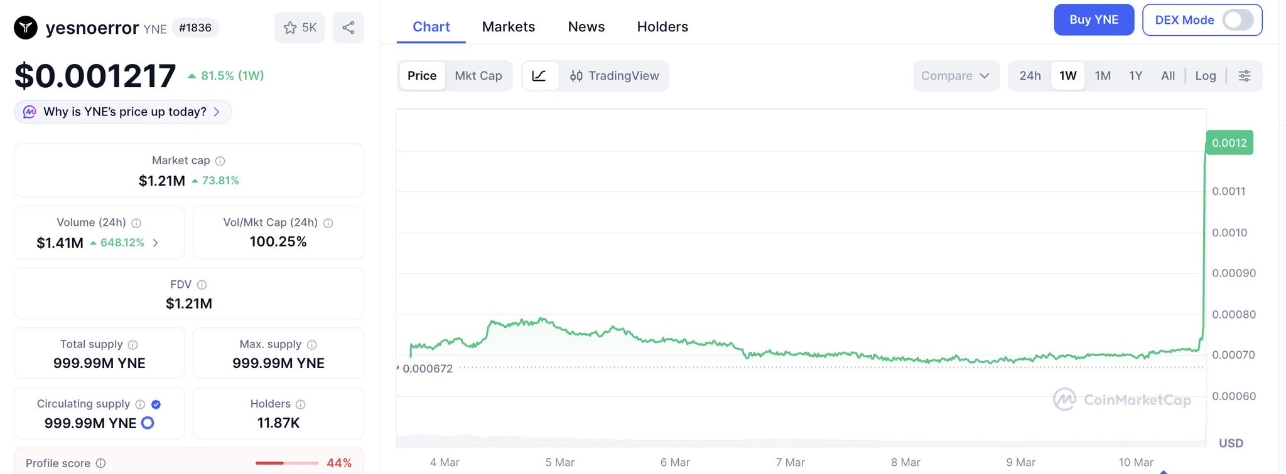Click the 0.0012 current price label
This screenshot has width=1286, height=474.
pos(1229,143)
